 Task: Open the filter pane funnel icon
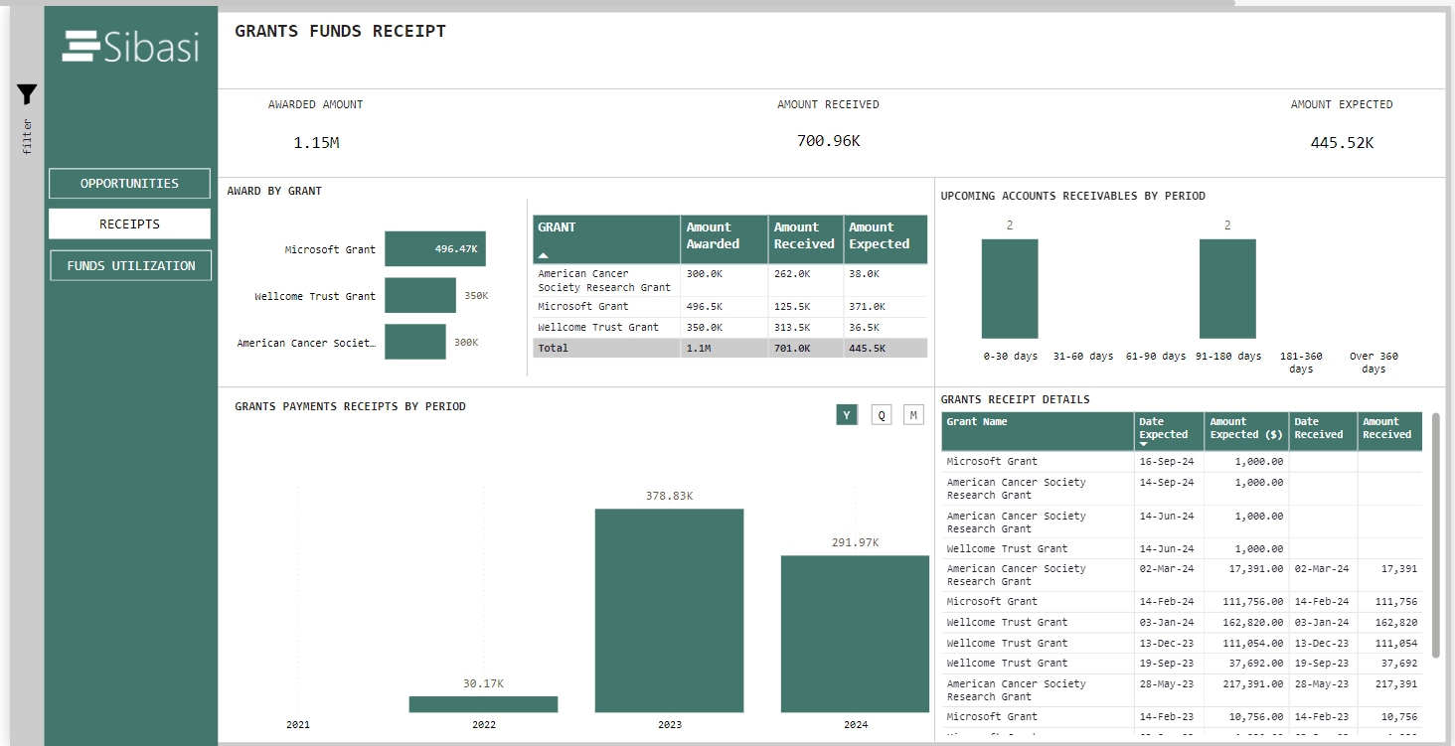coord(27,94)
